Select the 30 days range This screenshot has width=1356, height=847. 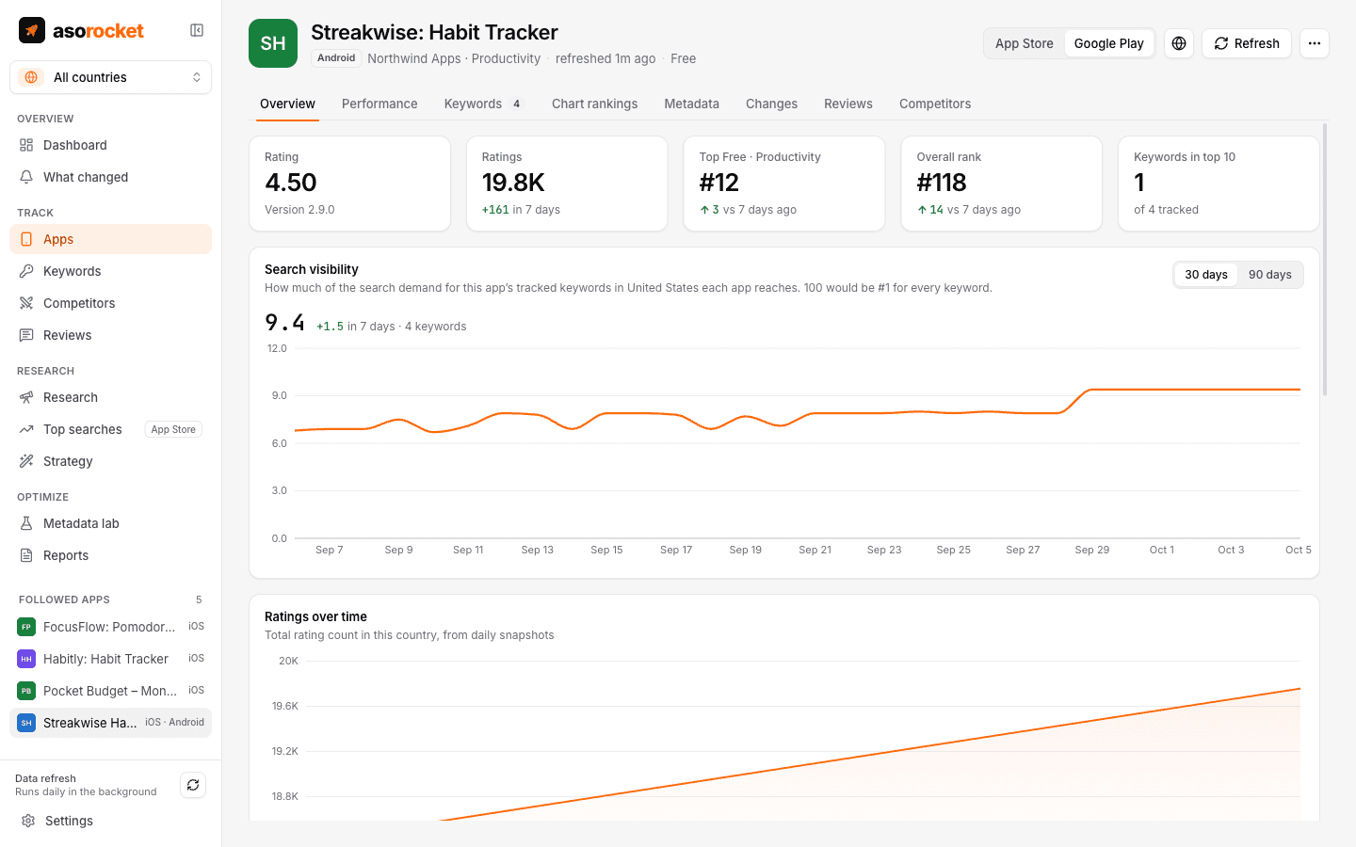(x=1206, y=275)
